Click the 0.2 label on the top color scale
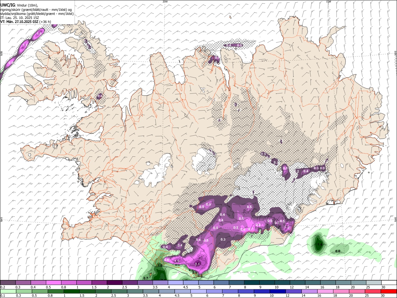 coord(3,287)
